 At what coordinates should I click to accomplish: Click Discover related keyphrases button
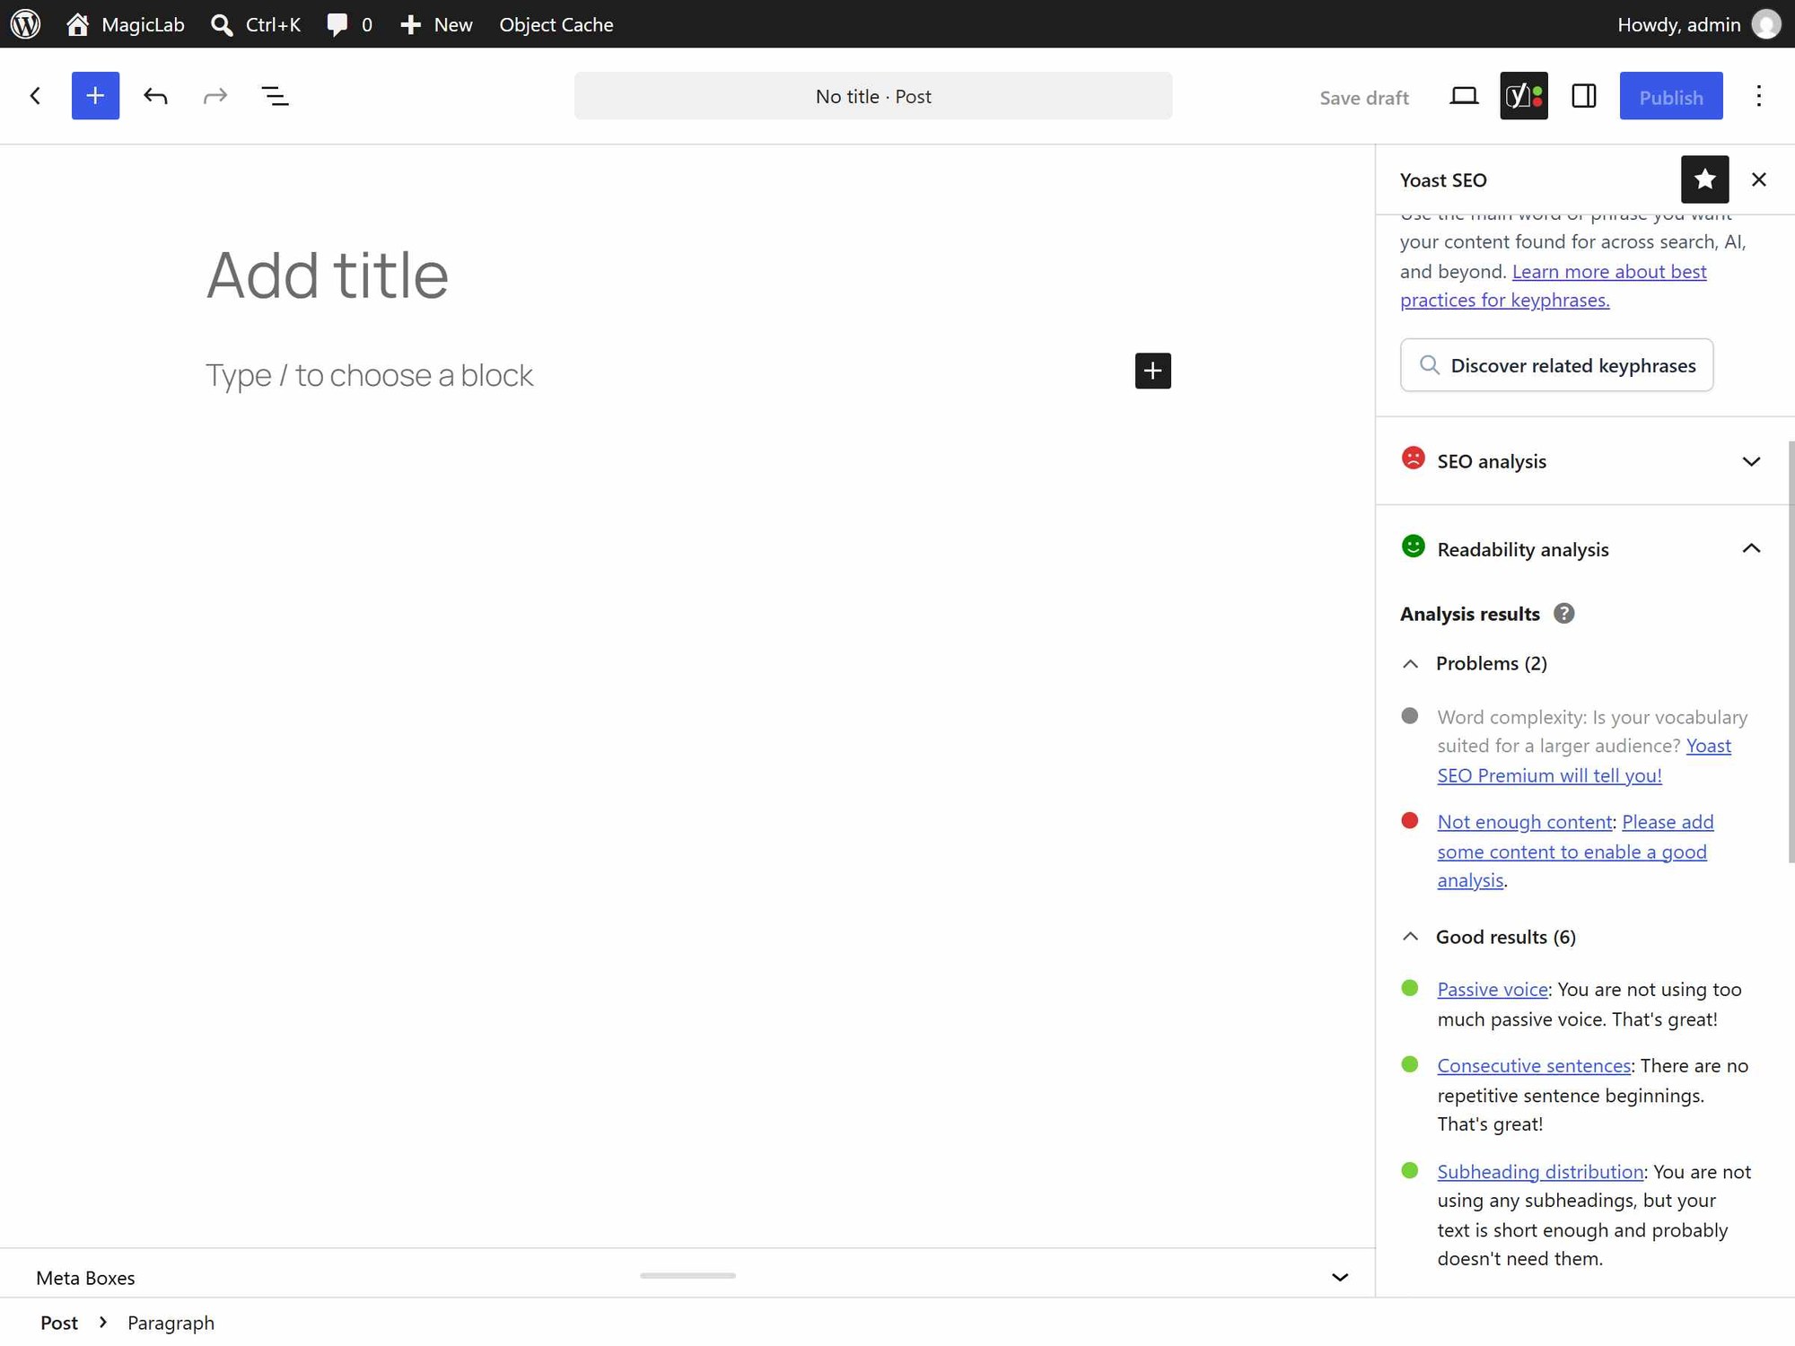(x=1556, y=365)
